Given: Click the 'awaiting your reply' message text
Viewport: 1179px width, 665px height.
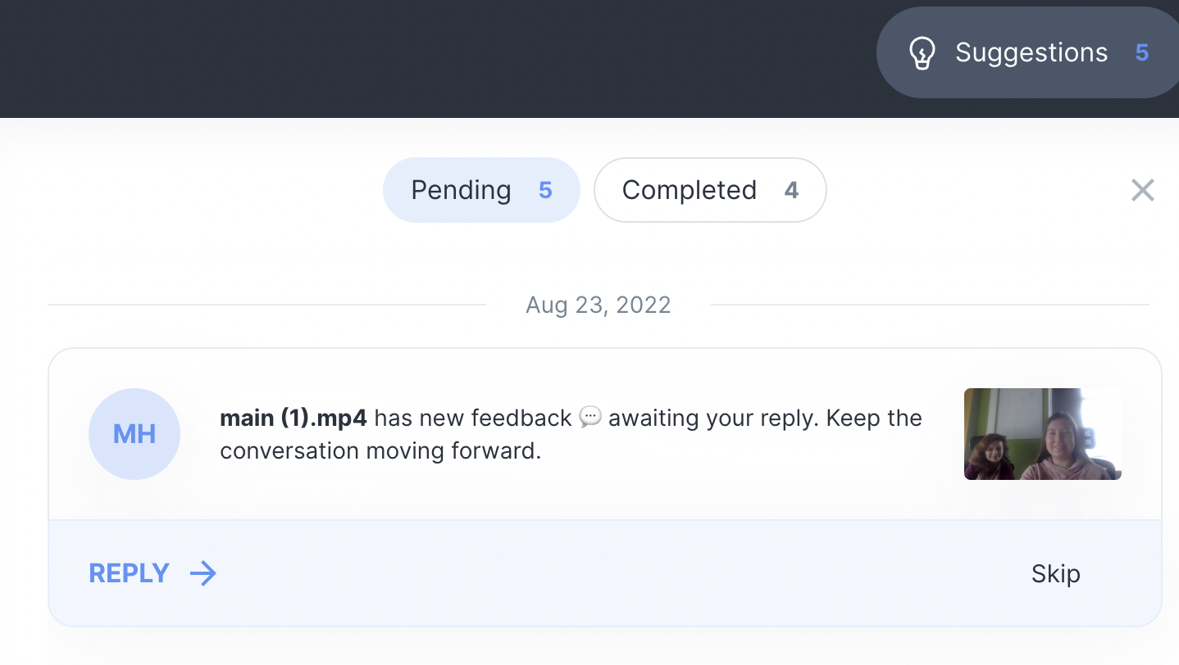Looking at the screenshot, I should pyautogui.click(x=713, y=418).
